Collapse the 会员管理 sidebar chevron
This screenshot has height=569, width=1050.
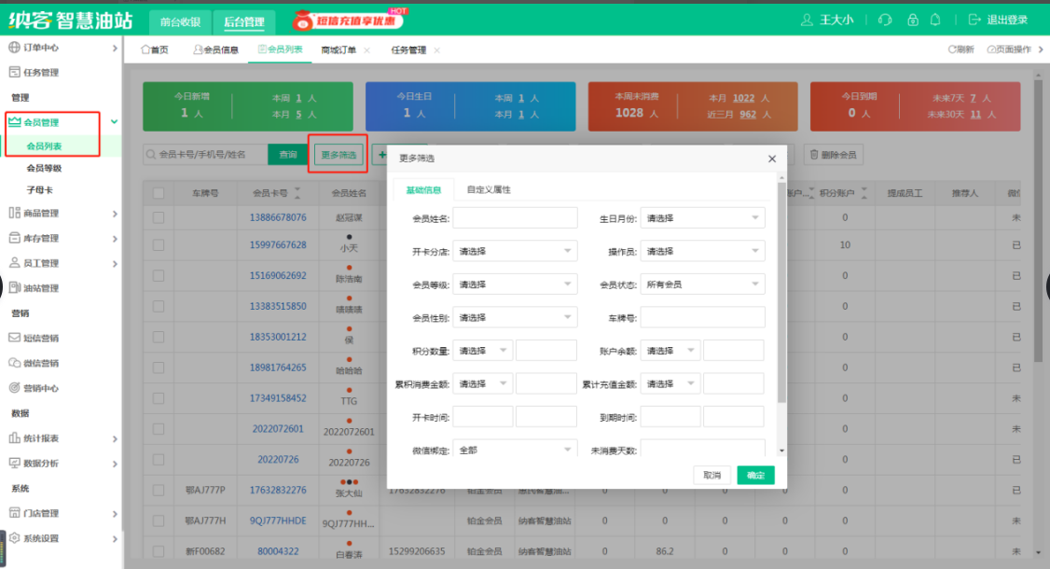[x=115, y=122]
